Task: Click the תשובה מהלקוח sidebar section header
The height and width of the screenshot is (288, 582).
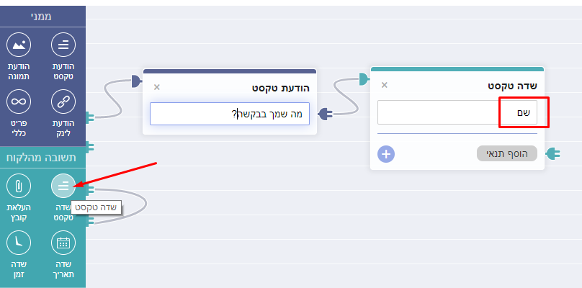Action: [x=42, y=158]
